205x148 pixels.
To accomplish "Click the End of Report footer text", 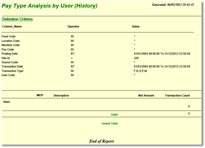I will point(102,141).
